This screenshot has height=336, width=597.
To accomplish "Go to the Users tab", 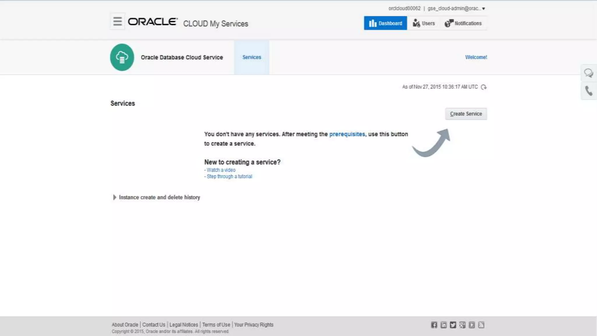I will pos(424,23).
